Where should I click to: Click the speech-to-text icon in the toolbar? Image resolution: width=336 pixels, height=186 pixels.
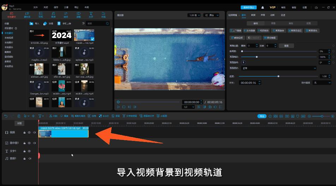click(141, 116)
